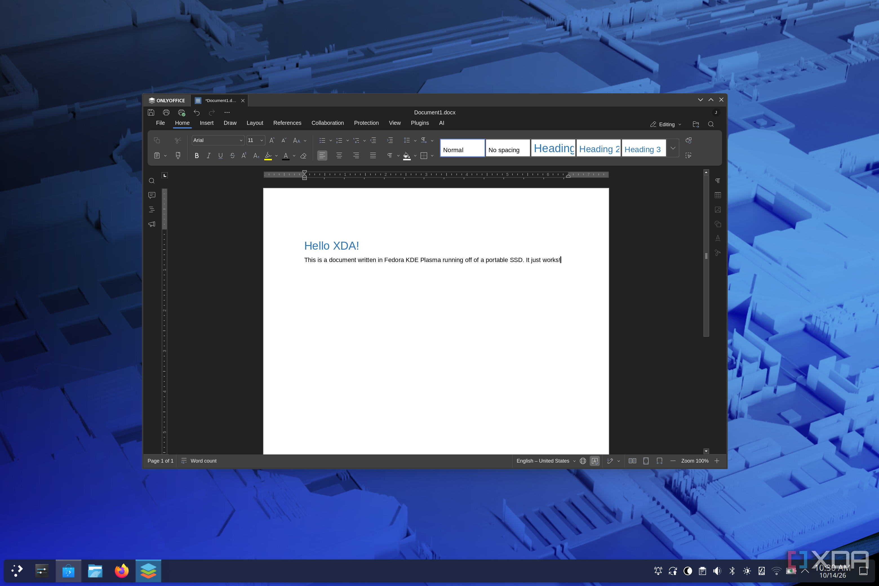The width and height of the screenshot is (879, 586).
Task: Open the Headings navigation panel icon
Action: (x=152, y=210)
